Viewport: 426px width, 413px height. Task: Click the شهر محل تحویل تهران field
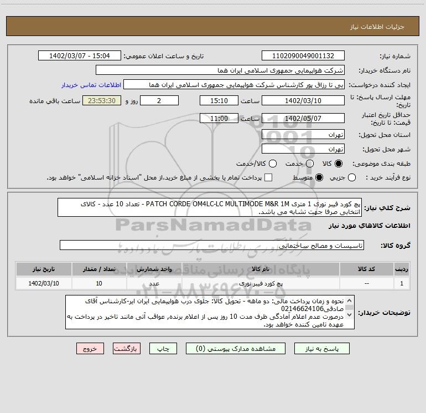pyautogui.click(x=303, y=149)
